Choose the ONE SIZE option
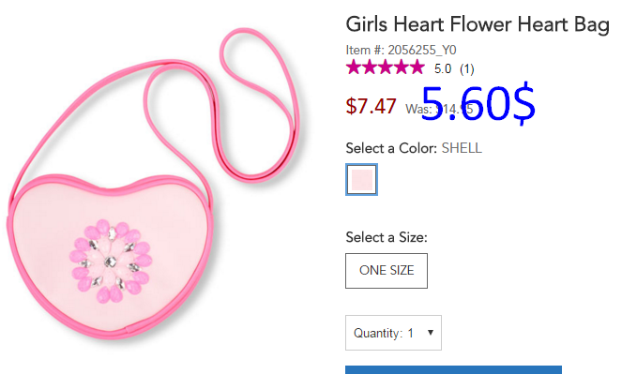637x374 pixels. (x=387, y=271)
